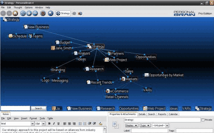Viewport: 214px width, 133px height.
Task: Jump to Web Project in past thoughts bar
Action: 154,108
